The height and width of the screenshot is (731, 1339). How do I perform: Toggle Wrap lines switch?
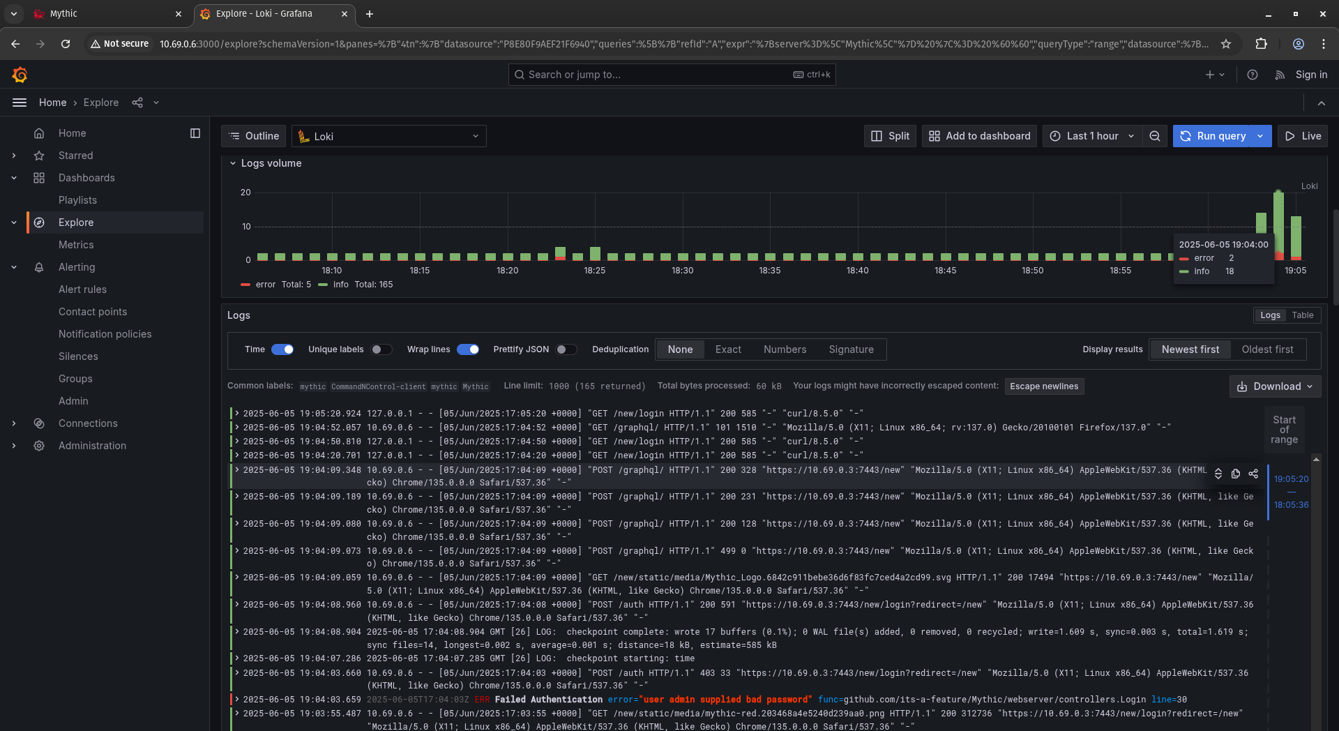pos(468,349)
